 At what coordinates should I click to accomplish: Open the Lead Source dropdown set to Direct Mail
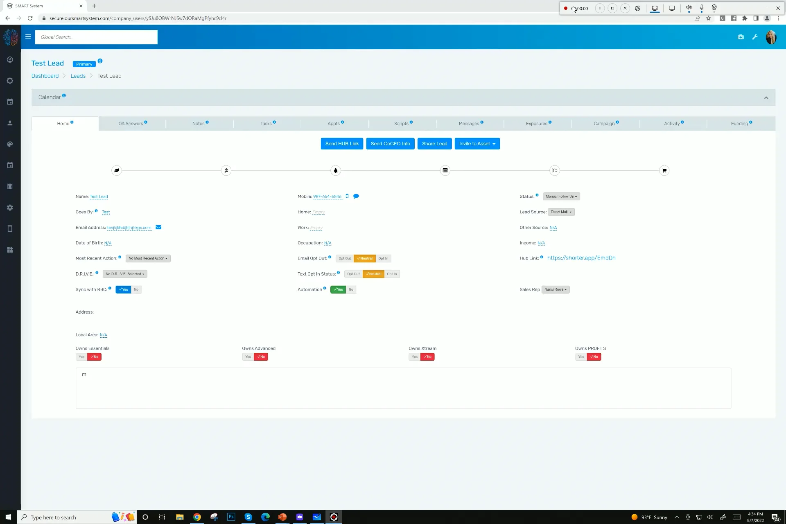click(561, 212)
